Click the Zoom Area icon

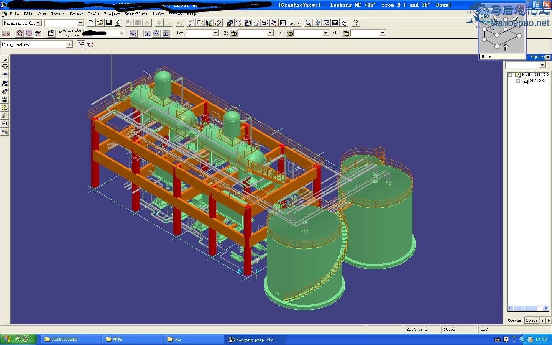pos(326,23)
